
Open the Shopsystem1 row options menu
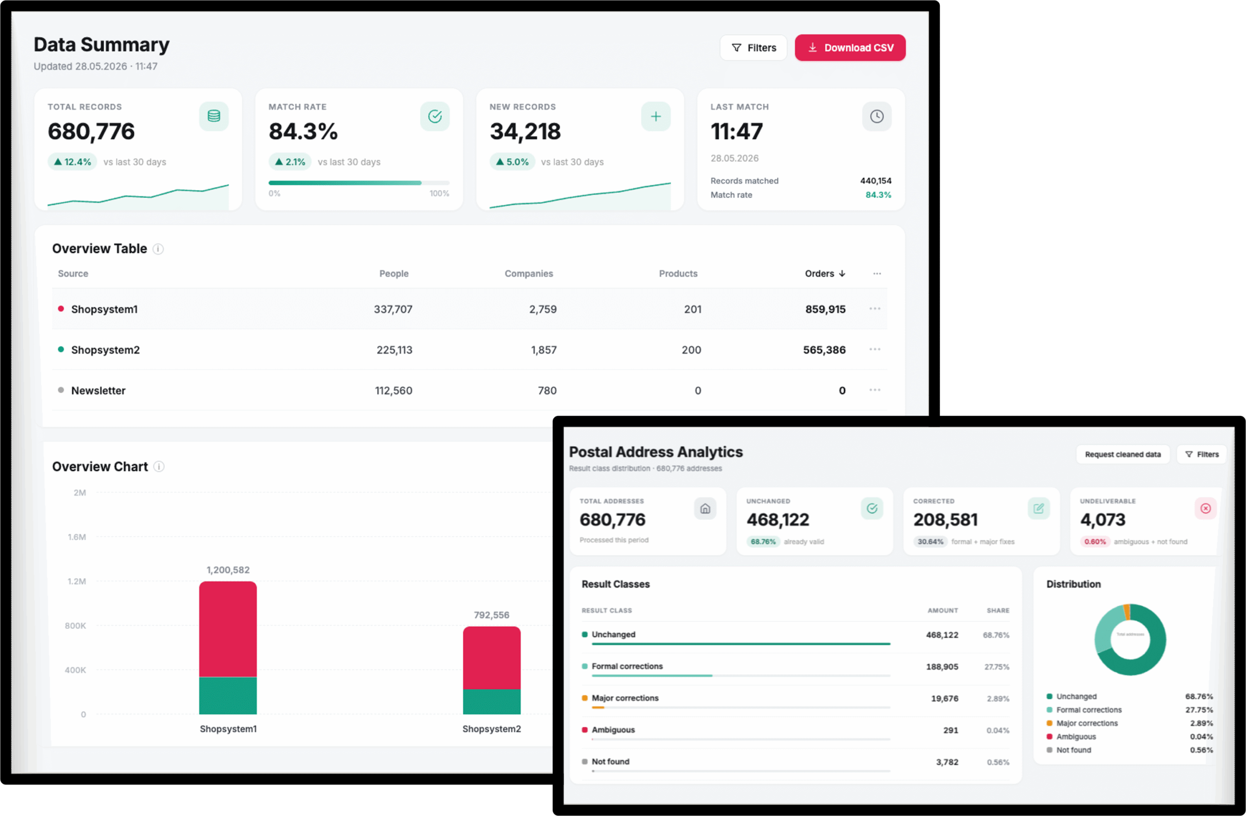[x=875, y=309]
